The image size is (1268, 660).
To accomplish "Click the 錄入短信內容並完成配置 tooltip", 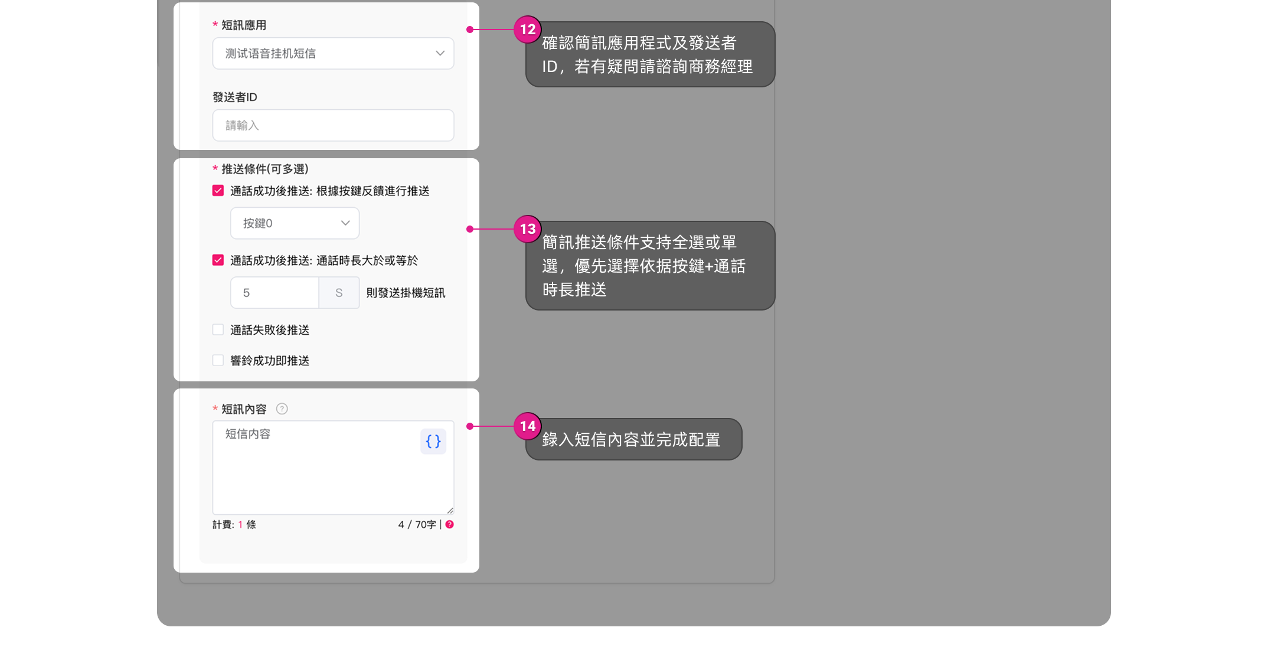I will point(634,440).
